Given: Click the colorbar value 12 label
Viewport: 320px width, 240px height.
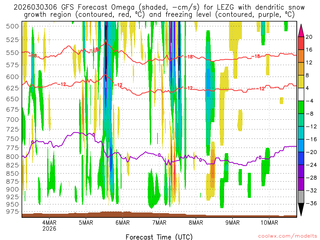Looking at the screenshot, I should 309,62.
